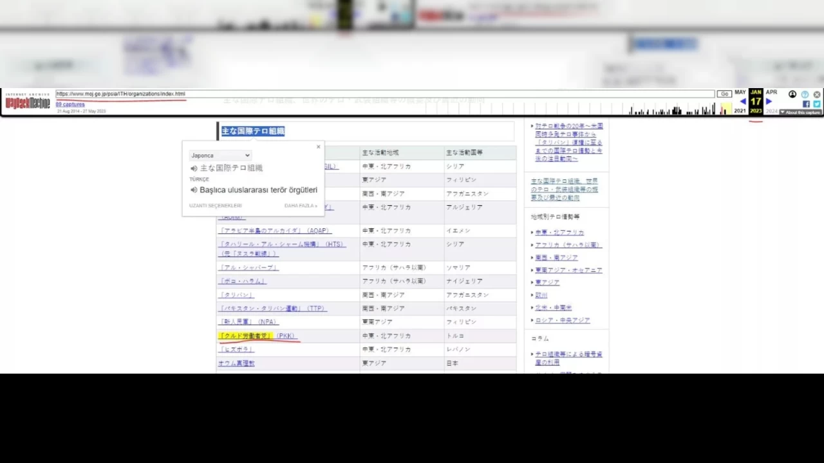Image resolution: width=824 pixels, height=463 pixels.
Task: Share capture on Twitter icon
Action: point(816,104)
